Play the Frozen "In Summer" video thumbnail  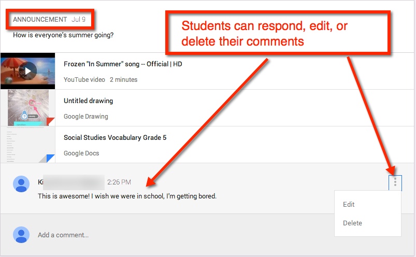tap(28, 70)
